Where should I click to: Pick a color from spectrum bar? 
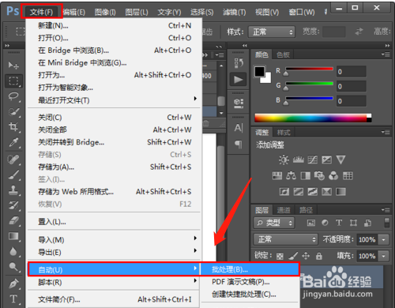(x=313, y=118)
